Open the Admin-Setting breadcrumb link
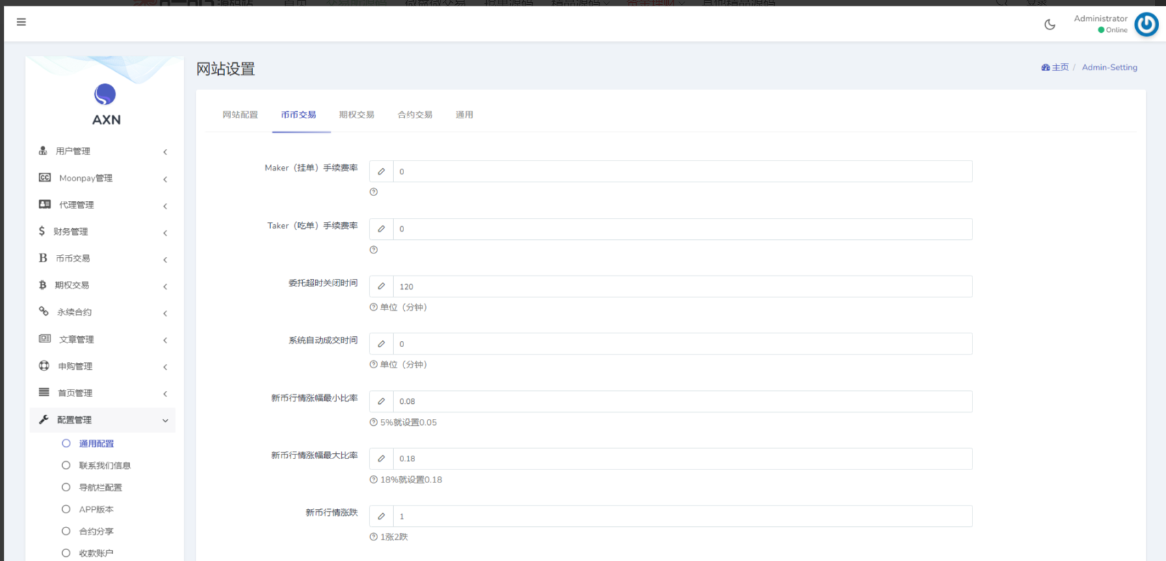This screenshot has height=561, width=1166. click(1109, 68)
